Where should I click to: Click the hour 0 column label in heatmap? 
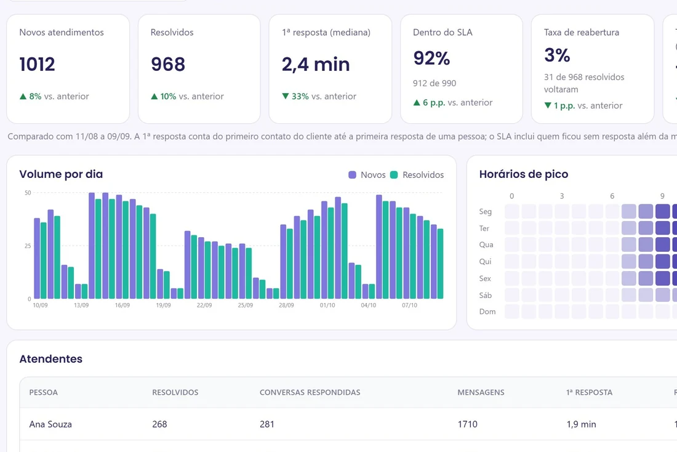(x=511, y=196)
